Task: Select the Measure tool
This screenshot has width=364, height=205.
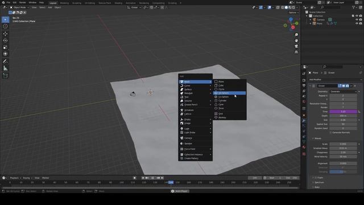Action: pos(5,68)
